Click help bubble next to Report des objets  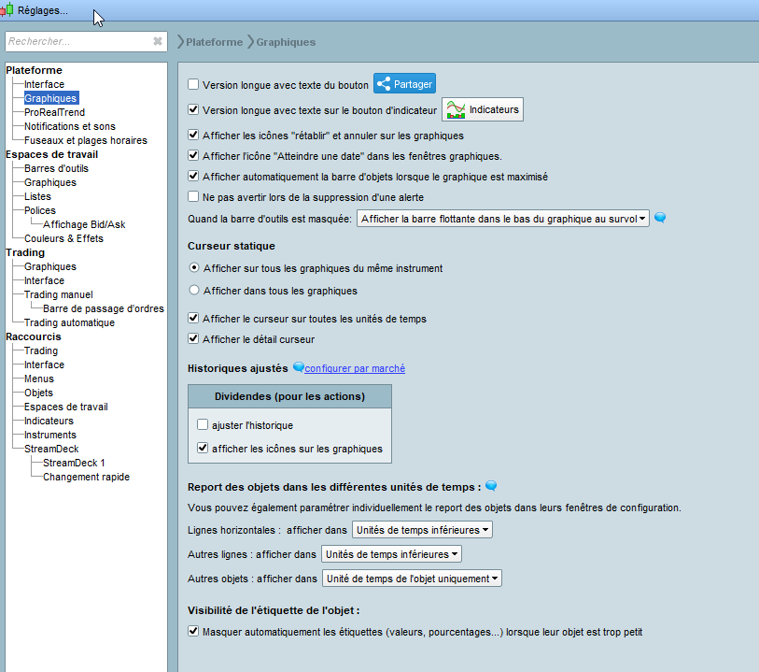491,485
